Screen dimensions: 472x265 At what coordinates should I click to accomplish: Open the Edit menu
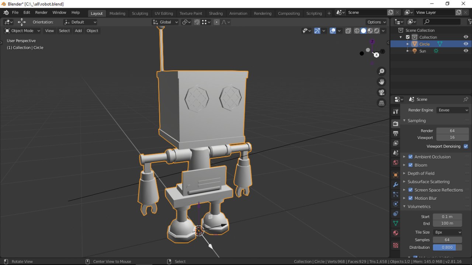pos(27,13)
